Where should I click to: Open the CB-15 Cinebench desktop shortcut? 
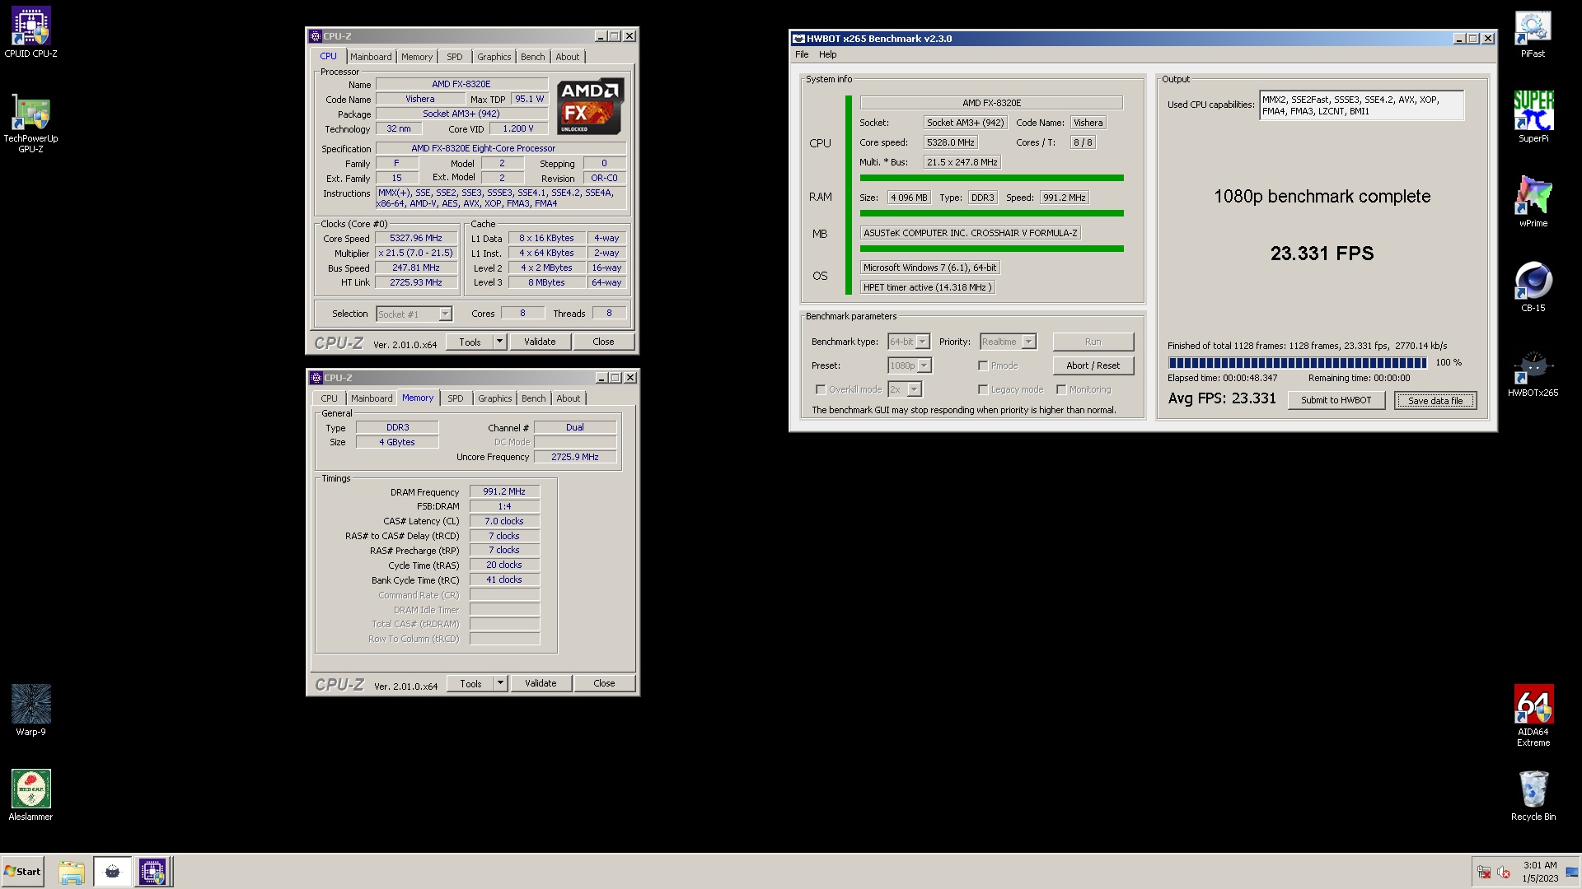tap(1533, 286)
